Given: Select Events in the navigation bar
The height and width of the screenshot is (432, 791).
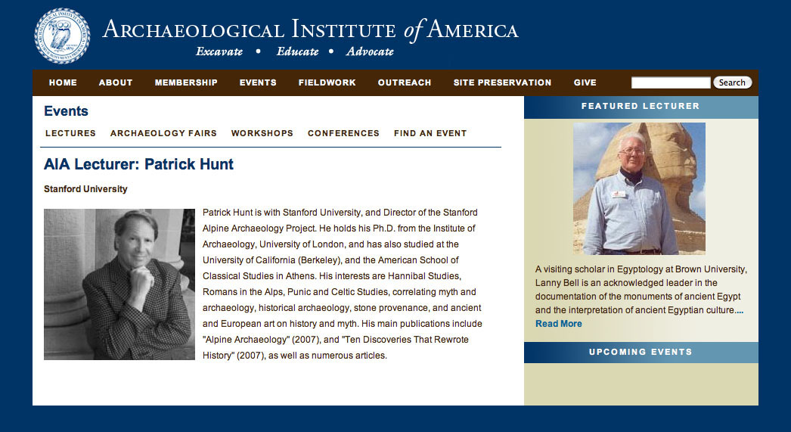Looking at the screenshot, I should 258,82.
